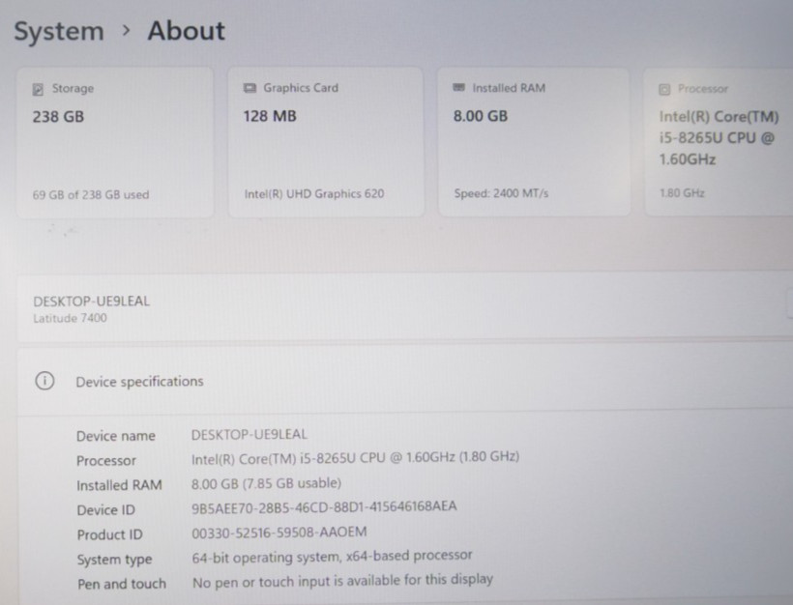
Task: Select '8.00 GB (7.85 GB usable)' value
Action: [266, 483]
